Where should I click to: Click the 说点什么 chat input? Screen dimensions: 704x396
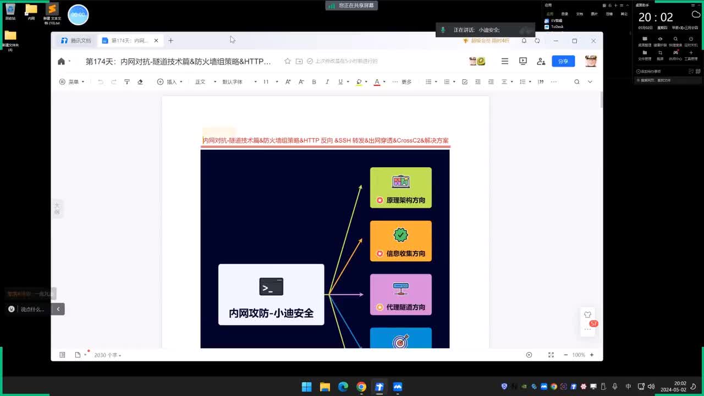[32, 309]
